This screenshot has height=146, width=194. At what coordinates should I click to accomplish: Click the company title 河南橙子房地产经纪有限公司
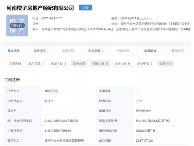click(x=40, y=8)
